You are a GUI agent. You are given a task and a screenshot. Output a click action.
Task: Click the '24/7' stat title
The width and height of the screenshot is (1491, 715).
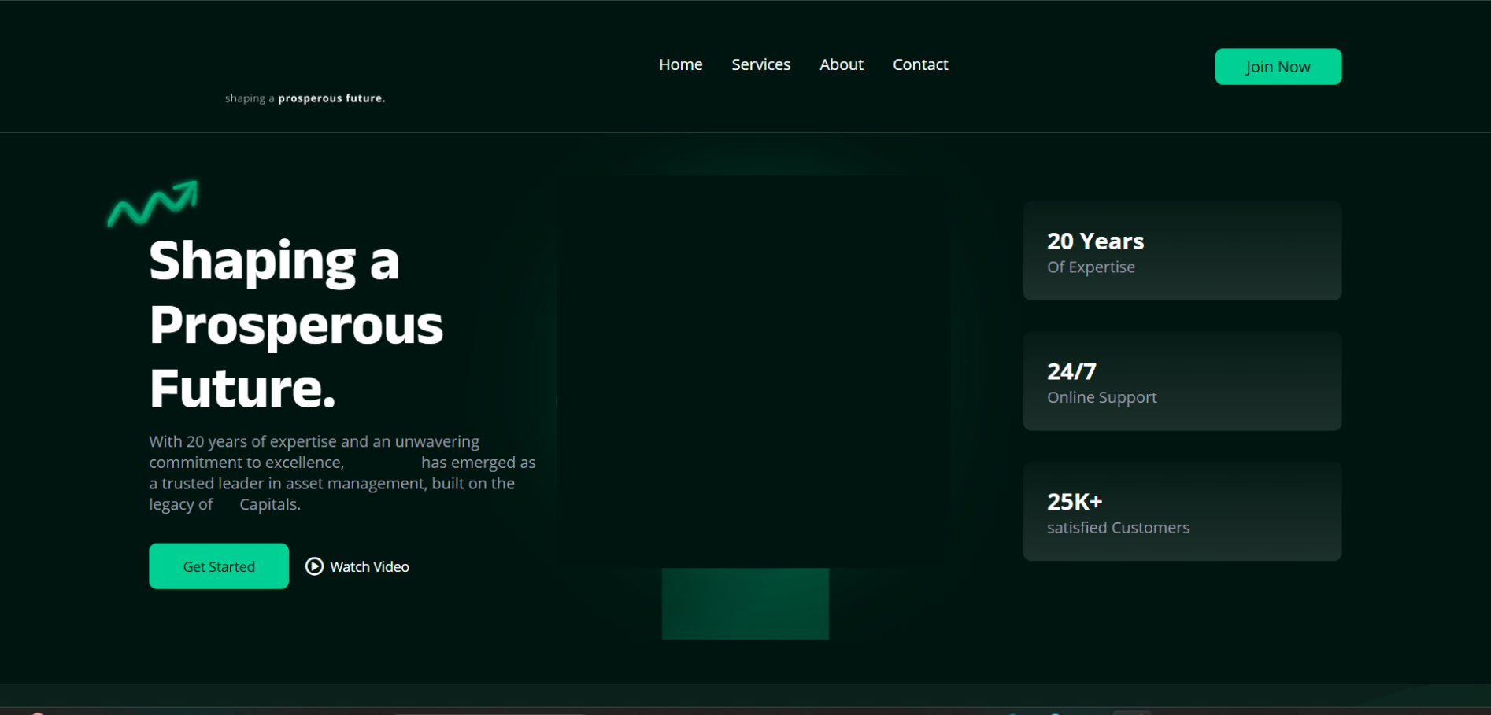pos(1071,370)
